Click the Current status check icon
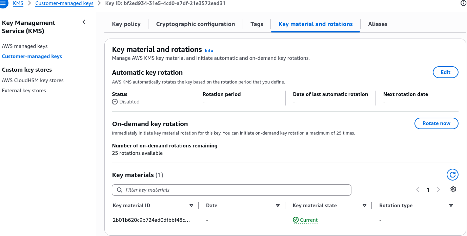 coord(296,220)
